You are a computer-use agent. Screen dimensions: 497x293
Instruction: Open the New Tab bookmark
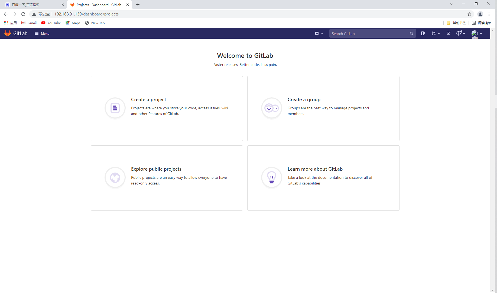tap(95, 23)
